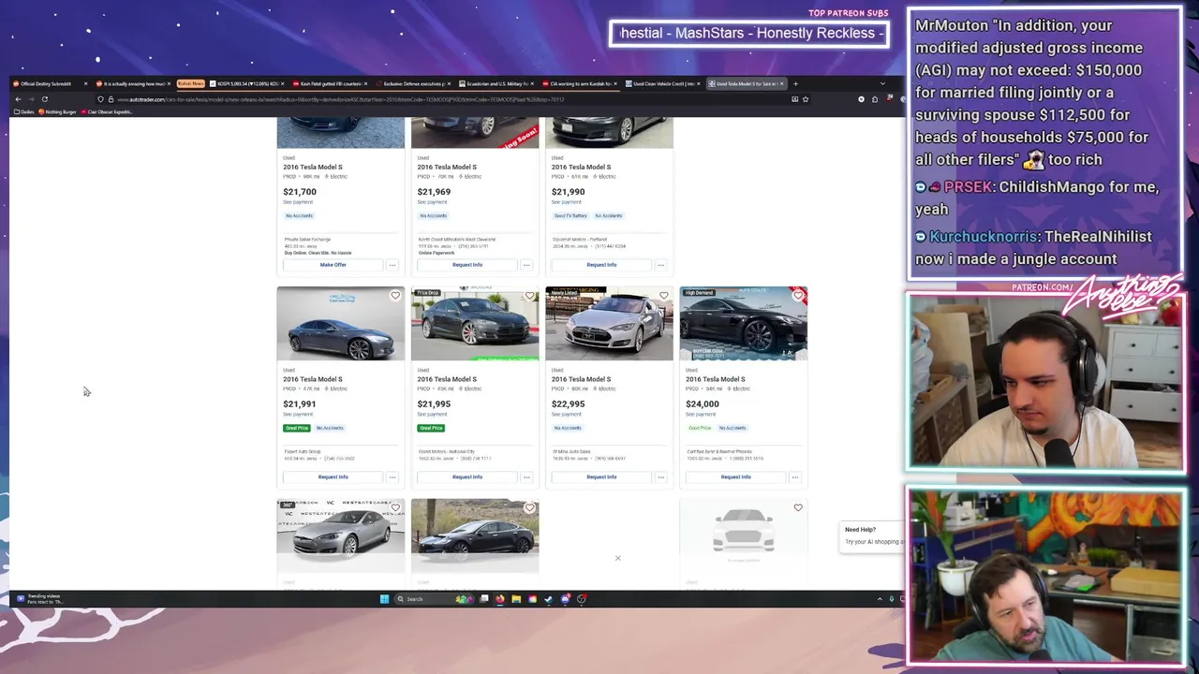This screenshot has width=1199, height=674.
Task: Open a new browser tab
Action: 795,83
